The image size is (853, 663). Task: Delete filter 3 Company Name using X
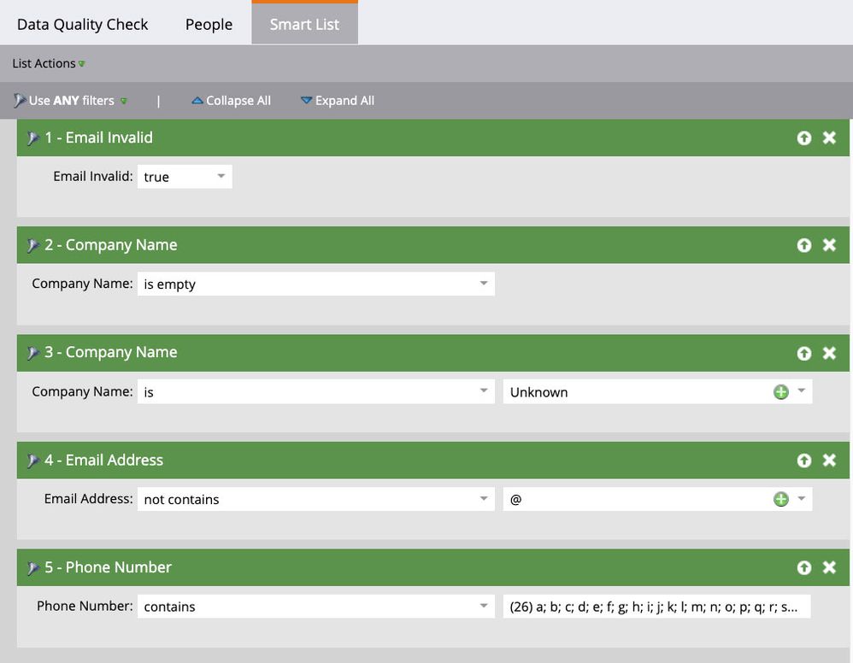pyautogui.click(x=828, y=353)
